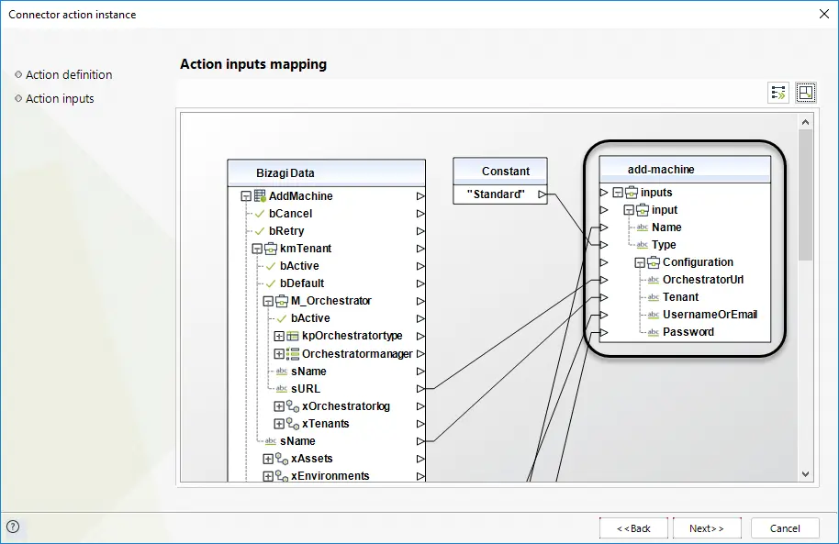Go to the Action definition step
The height and width of the screenshot is (544, 839).
(69, 75)
